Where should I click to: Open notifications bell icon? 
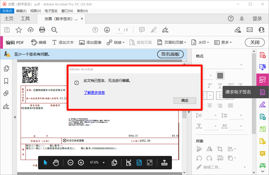click(242, 18)
